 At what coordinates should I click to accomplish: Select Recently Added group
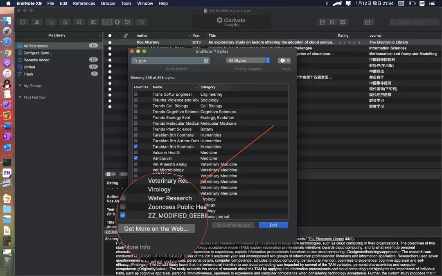(58, 60)
